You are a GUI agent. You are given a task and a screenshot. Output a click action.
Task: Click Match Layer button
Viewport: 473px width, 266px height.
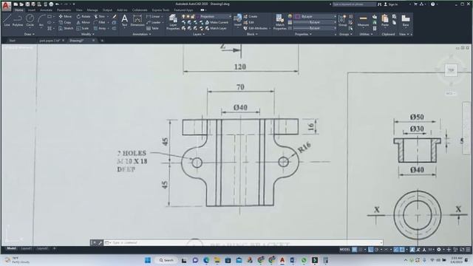[216, 28]
